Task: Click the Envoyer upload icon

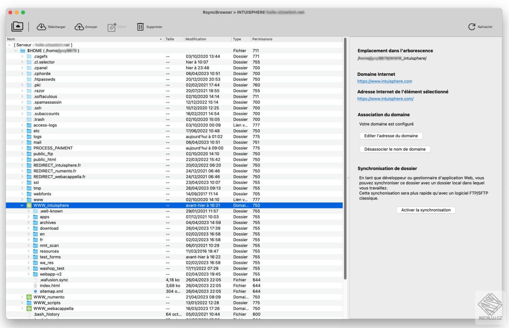Action: pos(79,26)
